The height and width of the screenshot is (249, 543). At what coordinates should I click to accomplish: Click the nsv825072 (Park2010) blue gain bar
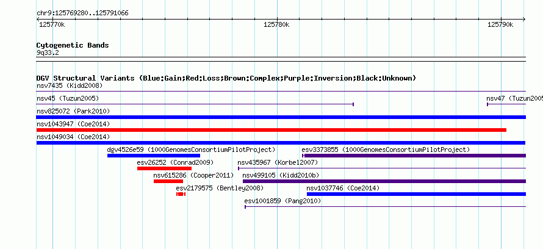[281, 117]
